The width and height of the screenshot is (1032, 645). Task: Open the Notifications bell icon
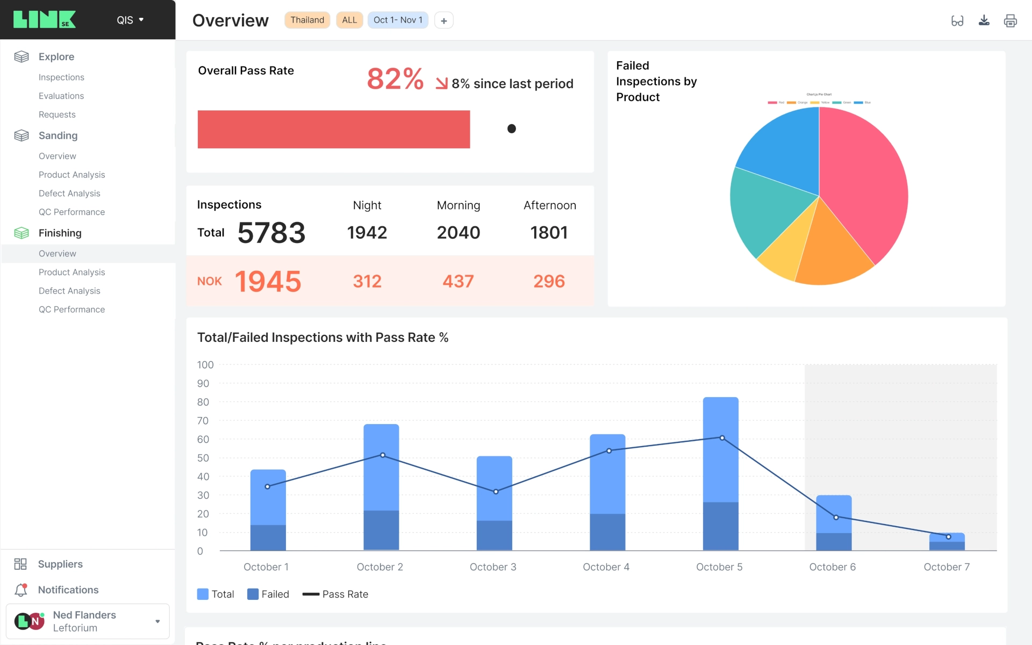coord(21,590)
